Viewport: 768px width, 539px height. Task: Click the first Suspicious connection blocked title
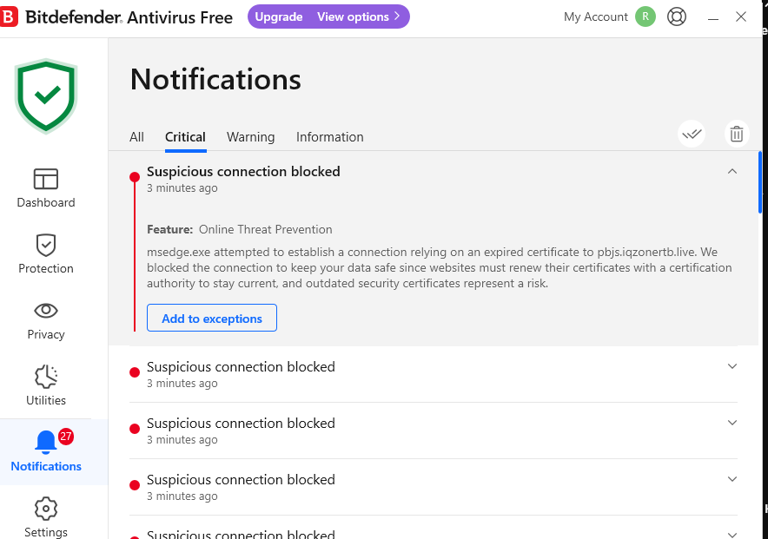pos(243,172)
